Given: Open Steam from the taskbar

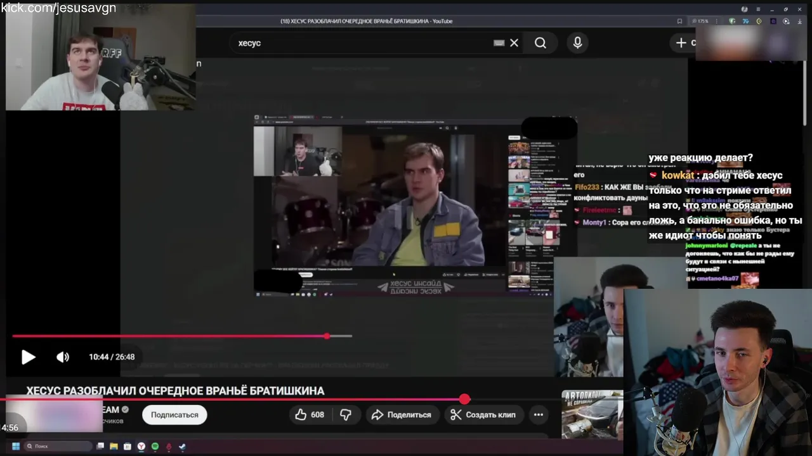Looking at the screenshot, I should click(x=182, y=446).
